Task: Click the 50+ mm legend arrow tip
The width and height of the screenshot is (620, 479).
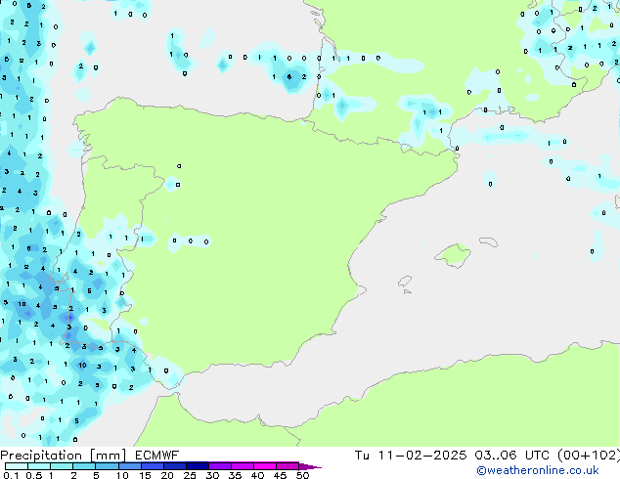Action: [310, 466]
